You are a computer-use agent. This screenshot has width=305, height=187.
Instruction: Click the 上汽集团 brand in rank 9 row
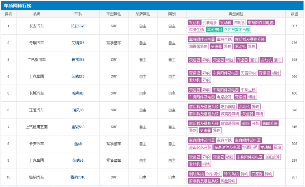37,161
